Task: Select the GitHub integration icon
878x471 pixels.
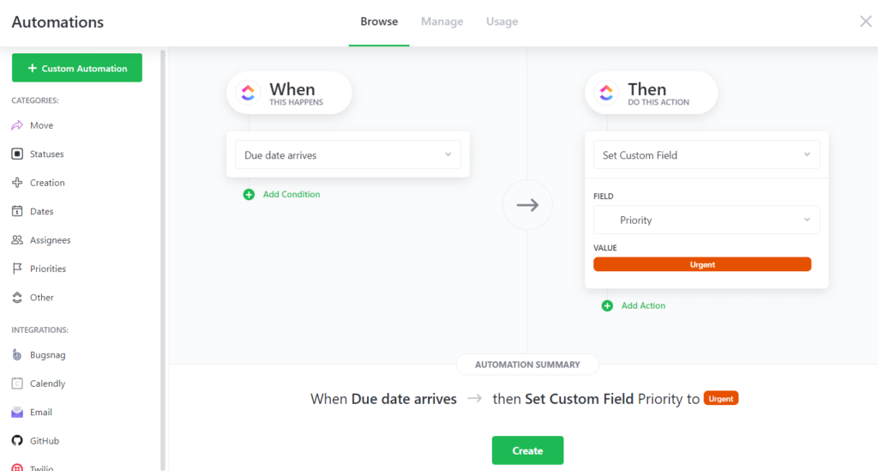Action: (17, 441)
